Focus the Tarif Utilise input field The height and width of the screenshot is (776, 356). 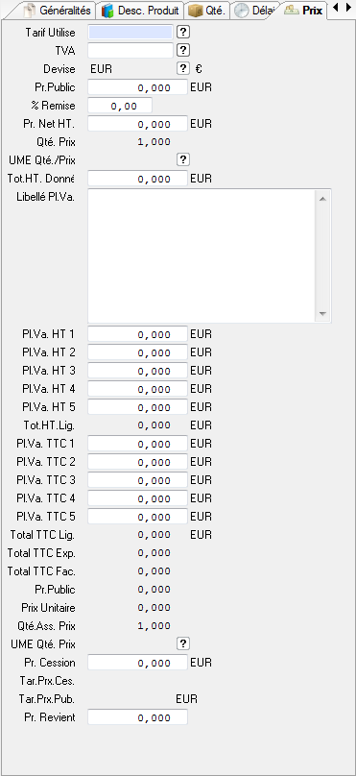(x=131, y=33)
